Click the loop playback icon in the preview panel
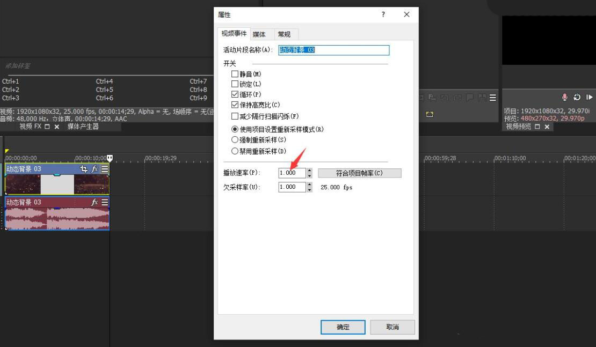596x347 pixels. pos(577,97)
